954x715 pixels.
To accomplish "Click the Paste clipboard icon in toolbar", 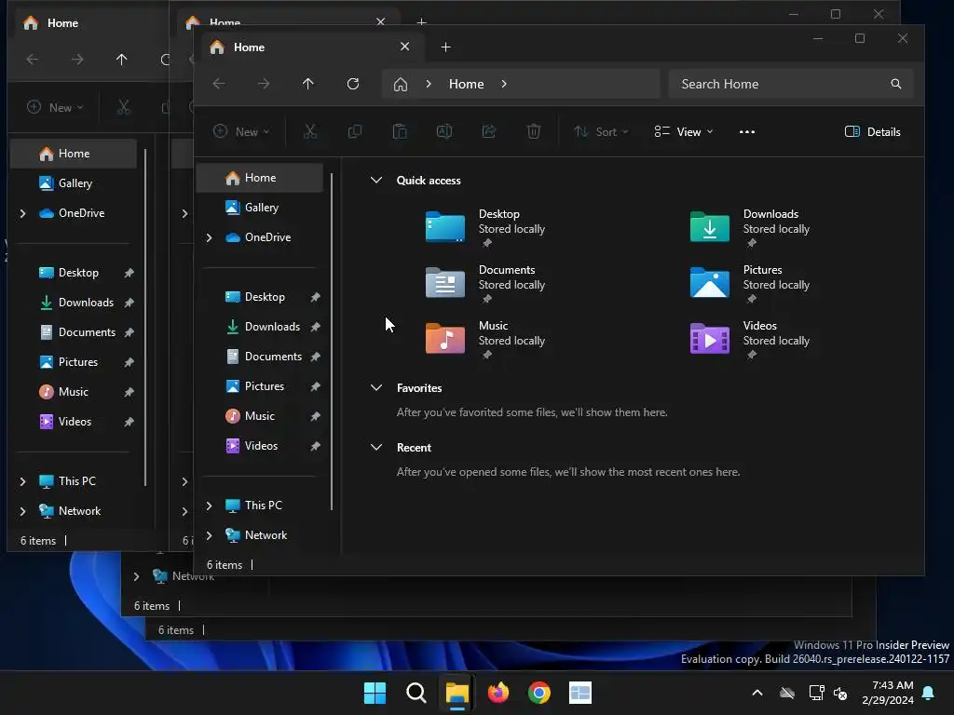I will click(400, 131).
